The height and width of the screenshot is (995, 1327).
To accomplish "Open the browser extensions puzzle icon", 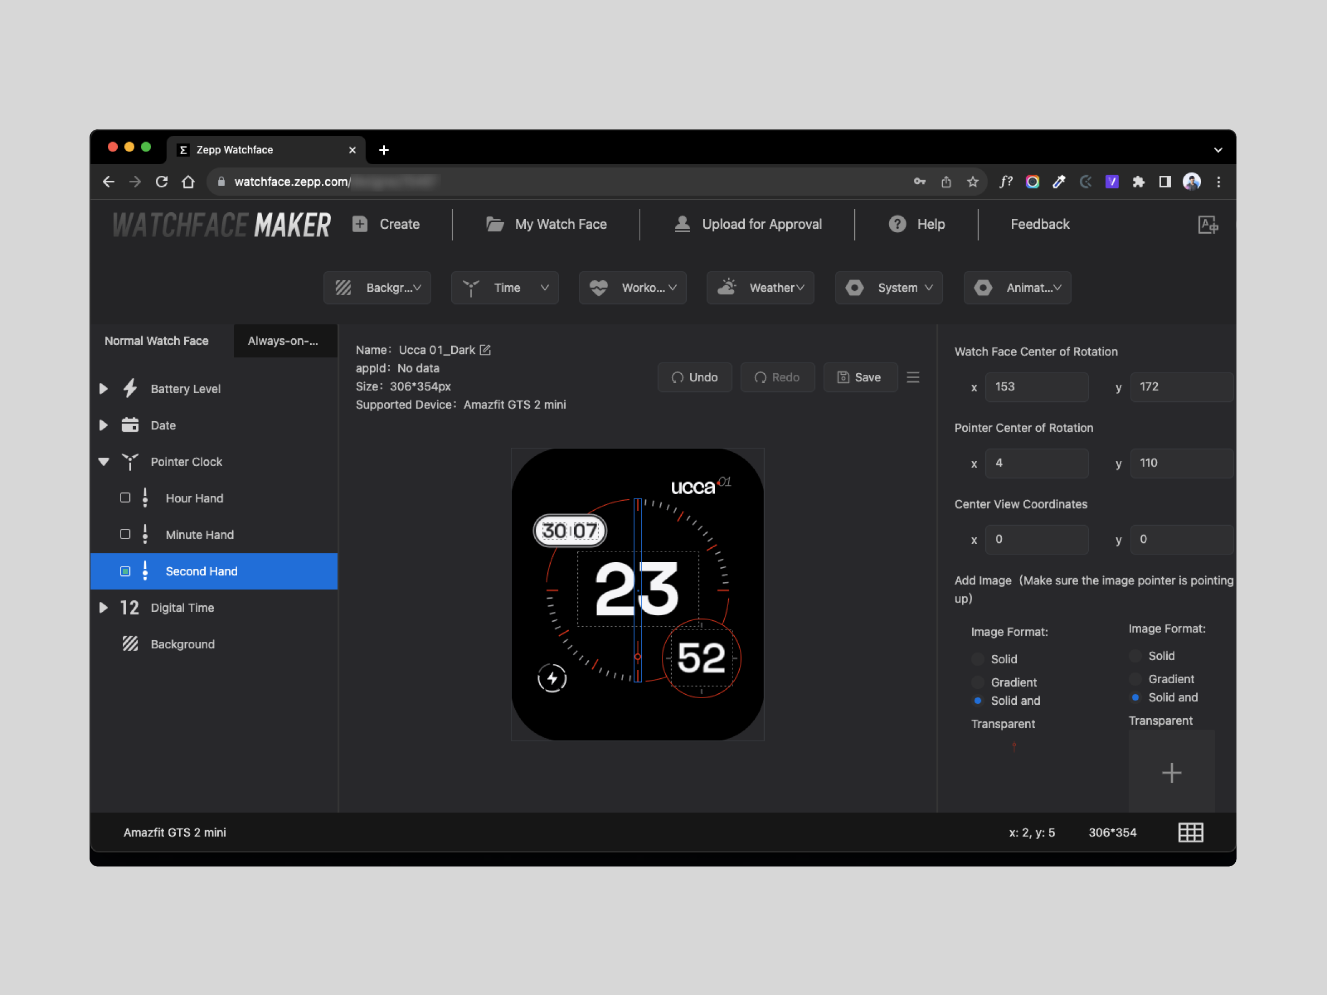I will tap(1138, 182).
